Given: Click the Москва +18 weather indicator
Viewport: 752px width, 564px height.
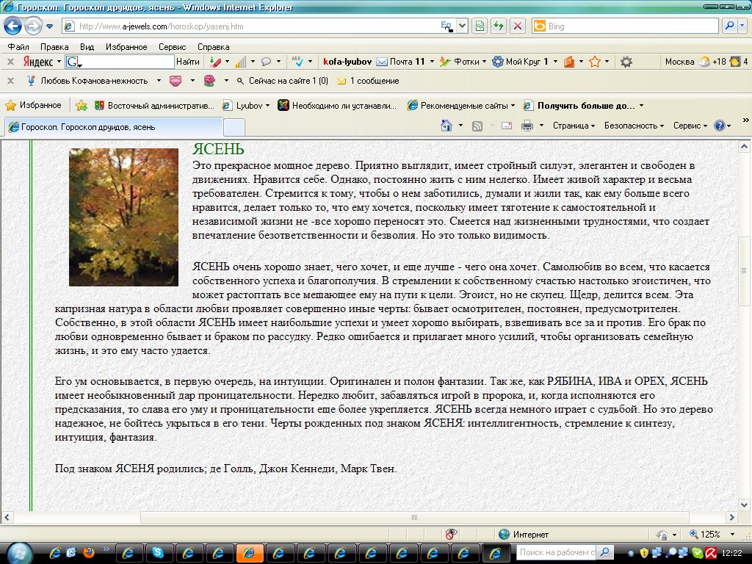Looking at the screenshot, I should click(695, 62).
